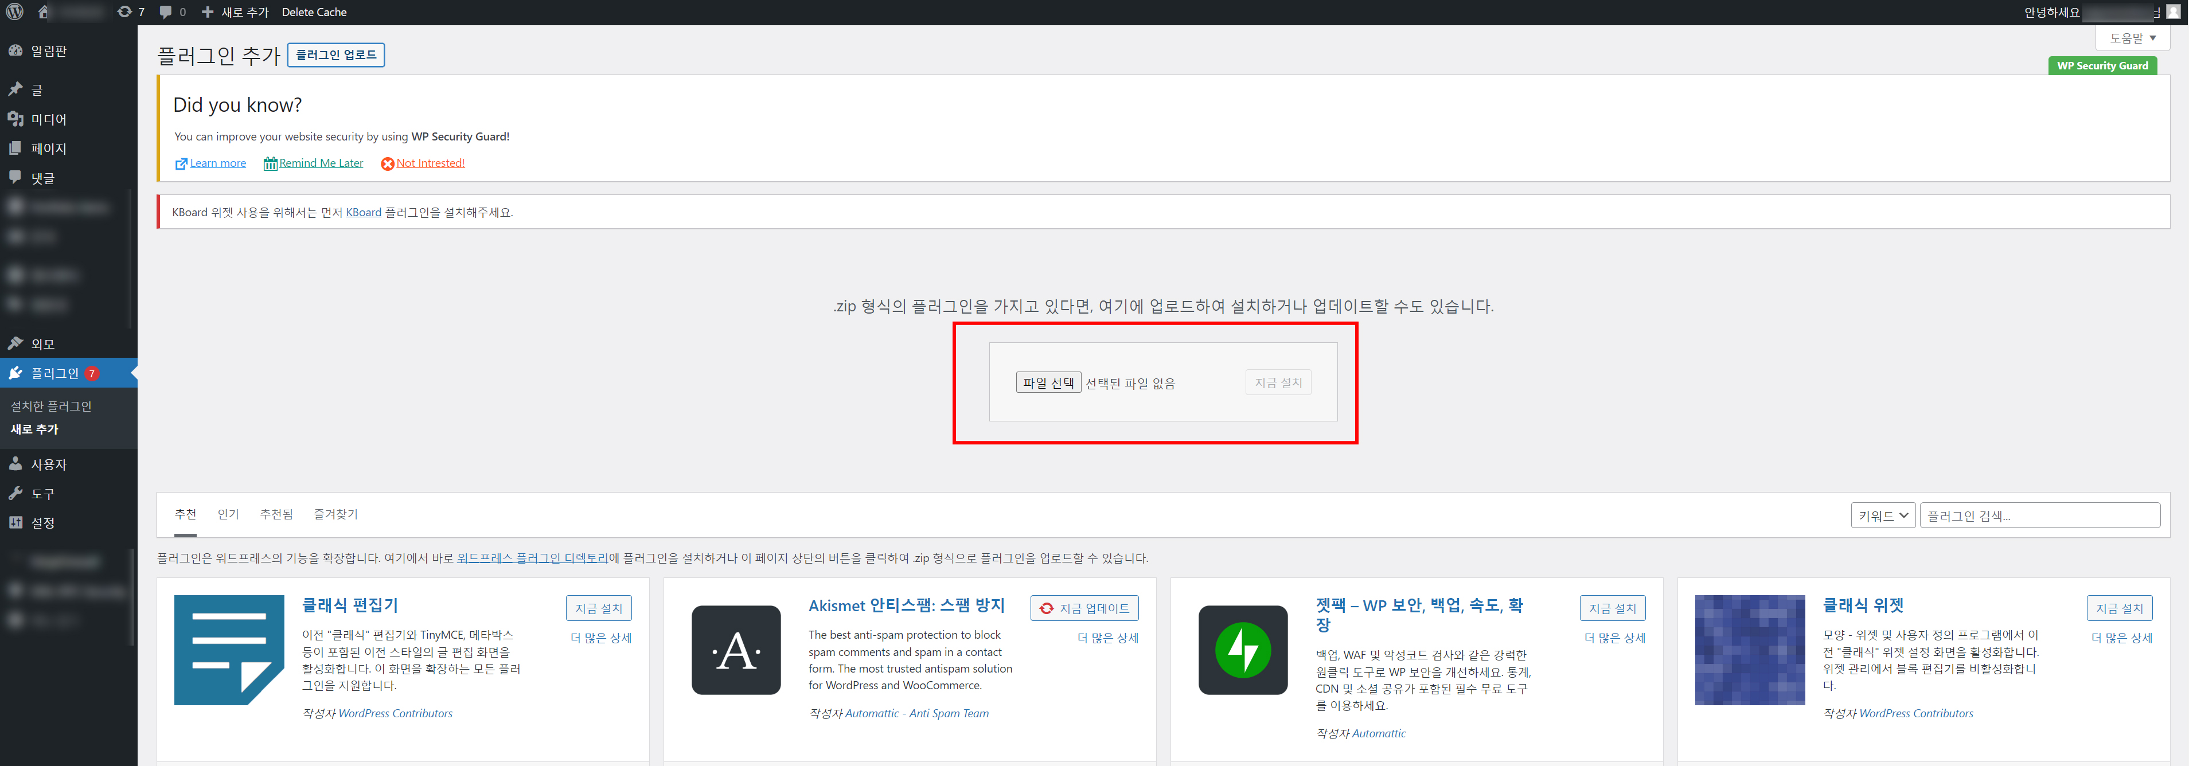
Task: Click the 클래식 편집기 plugin icon
Action: (229, 650)
